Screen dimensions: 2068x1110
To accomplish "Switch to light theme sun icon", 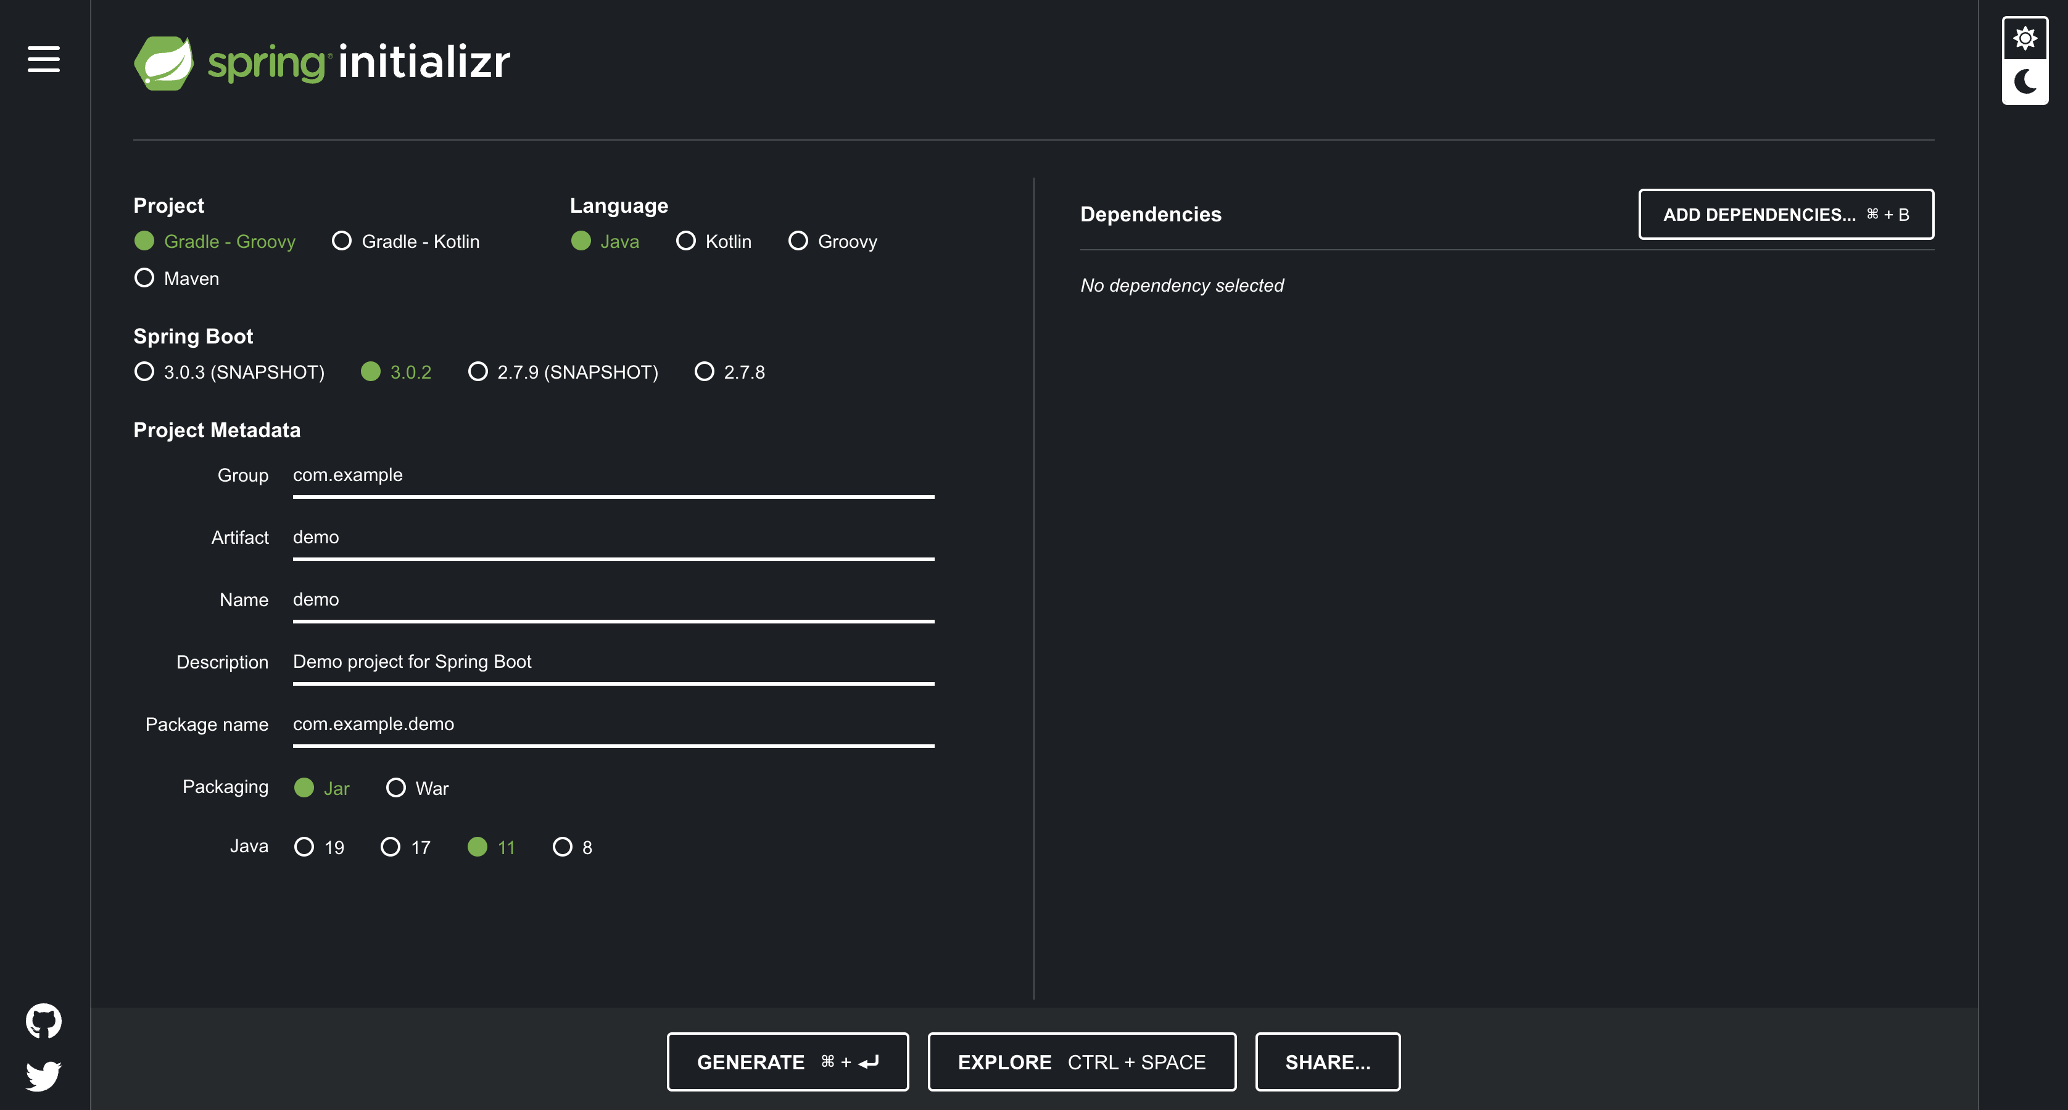I will click(2025, 38).
